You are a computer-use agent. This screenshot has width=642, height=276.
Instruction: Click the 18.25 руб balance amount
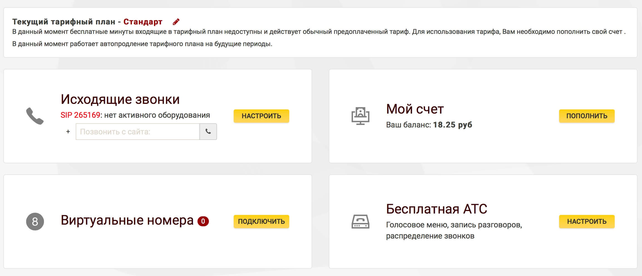(x=452, y=125)
